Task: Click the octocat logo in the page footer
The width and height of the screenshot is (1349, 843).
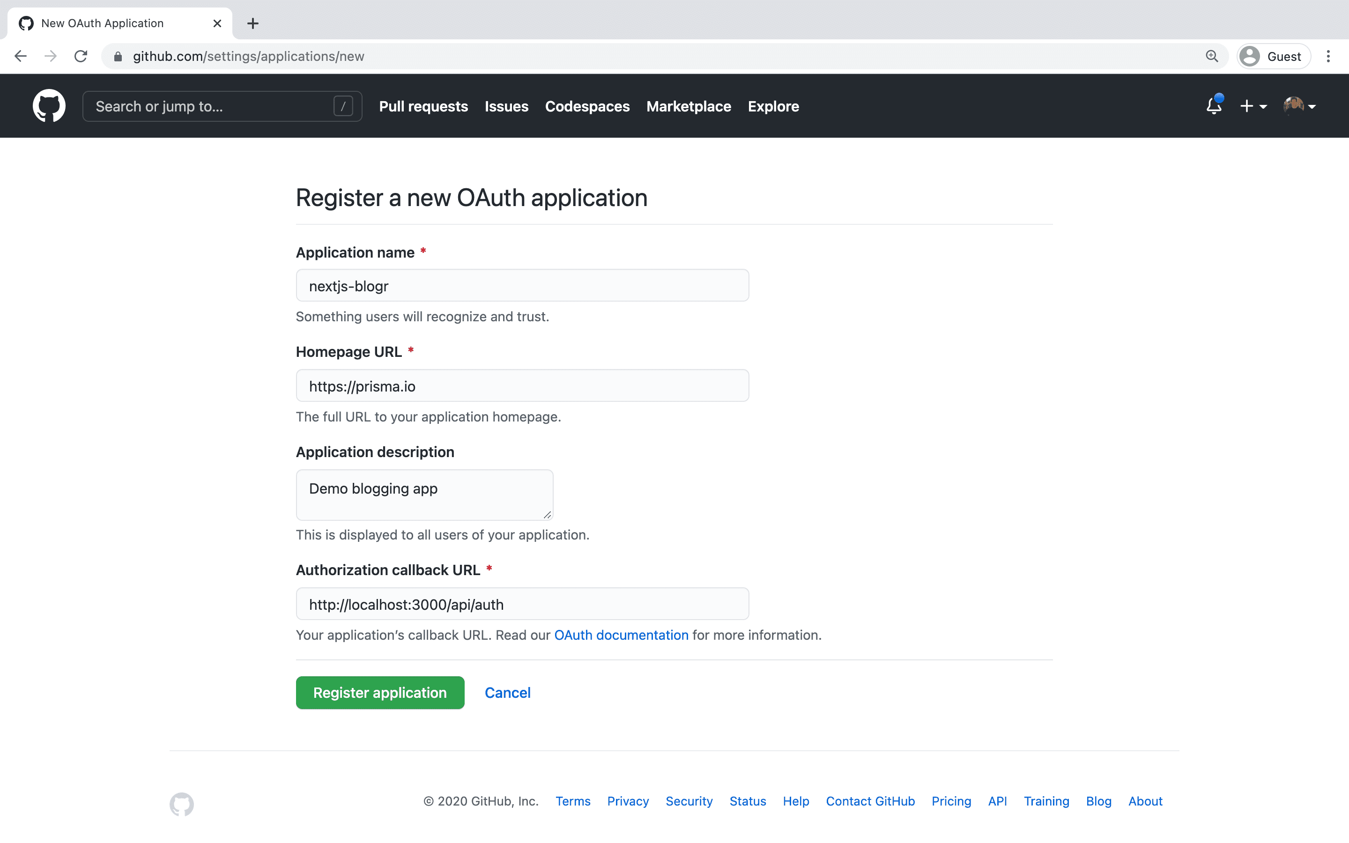Action: (182, 805)
